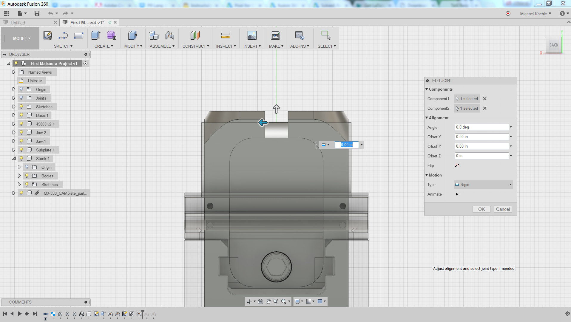Click the Offset X input field

(482, 137)
